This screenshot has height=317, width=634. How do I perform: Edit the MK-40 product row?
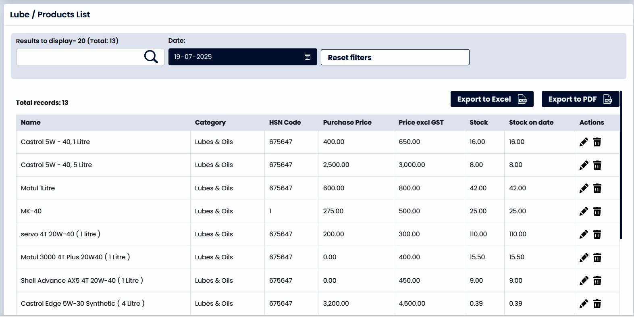(584, 211)
